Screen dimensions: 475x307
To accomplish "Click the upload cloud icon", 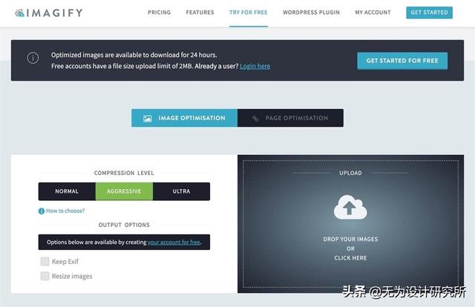I will point(350,208).
